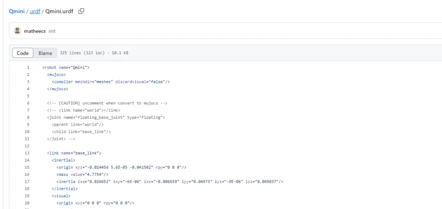Image resolution: width=442 pixels, height=209 pixels.
Task: Click the '[CAUTION] uncomment when convert to mujoco' comment
Action: click(107, 103)
